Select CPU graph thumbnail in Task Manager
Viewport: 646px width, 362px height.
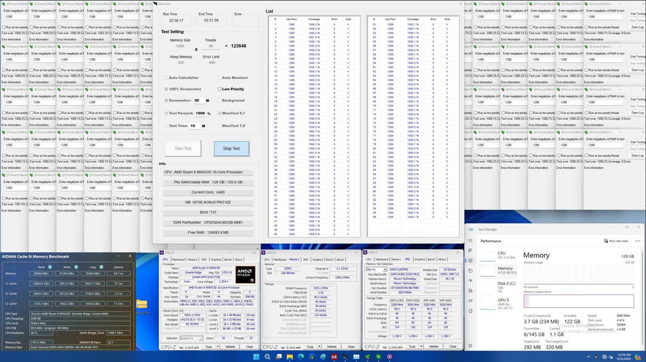point(487,256)
